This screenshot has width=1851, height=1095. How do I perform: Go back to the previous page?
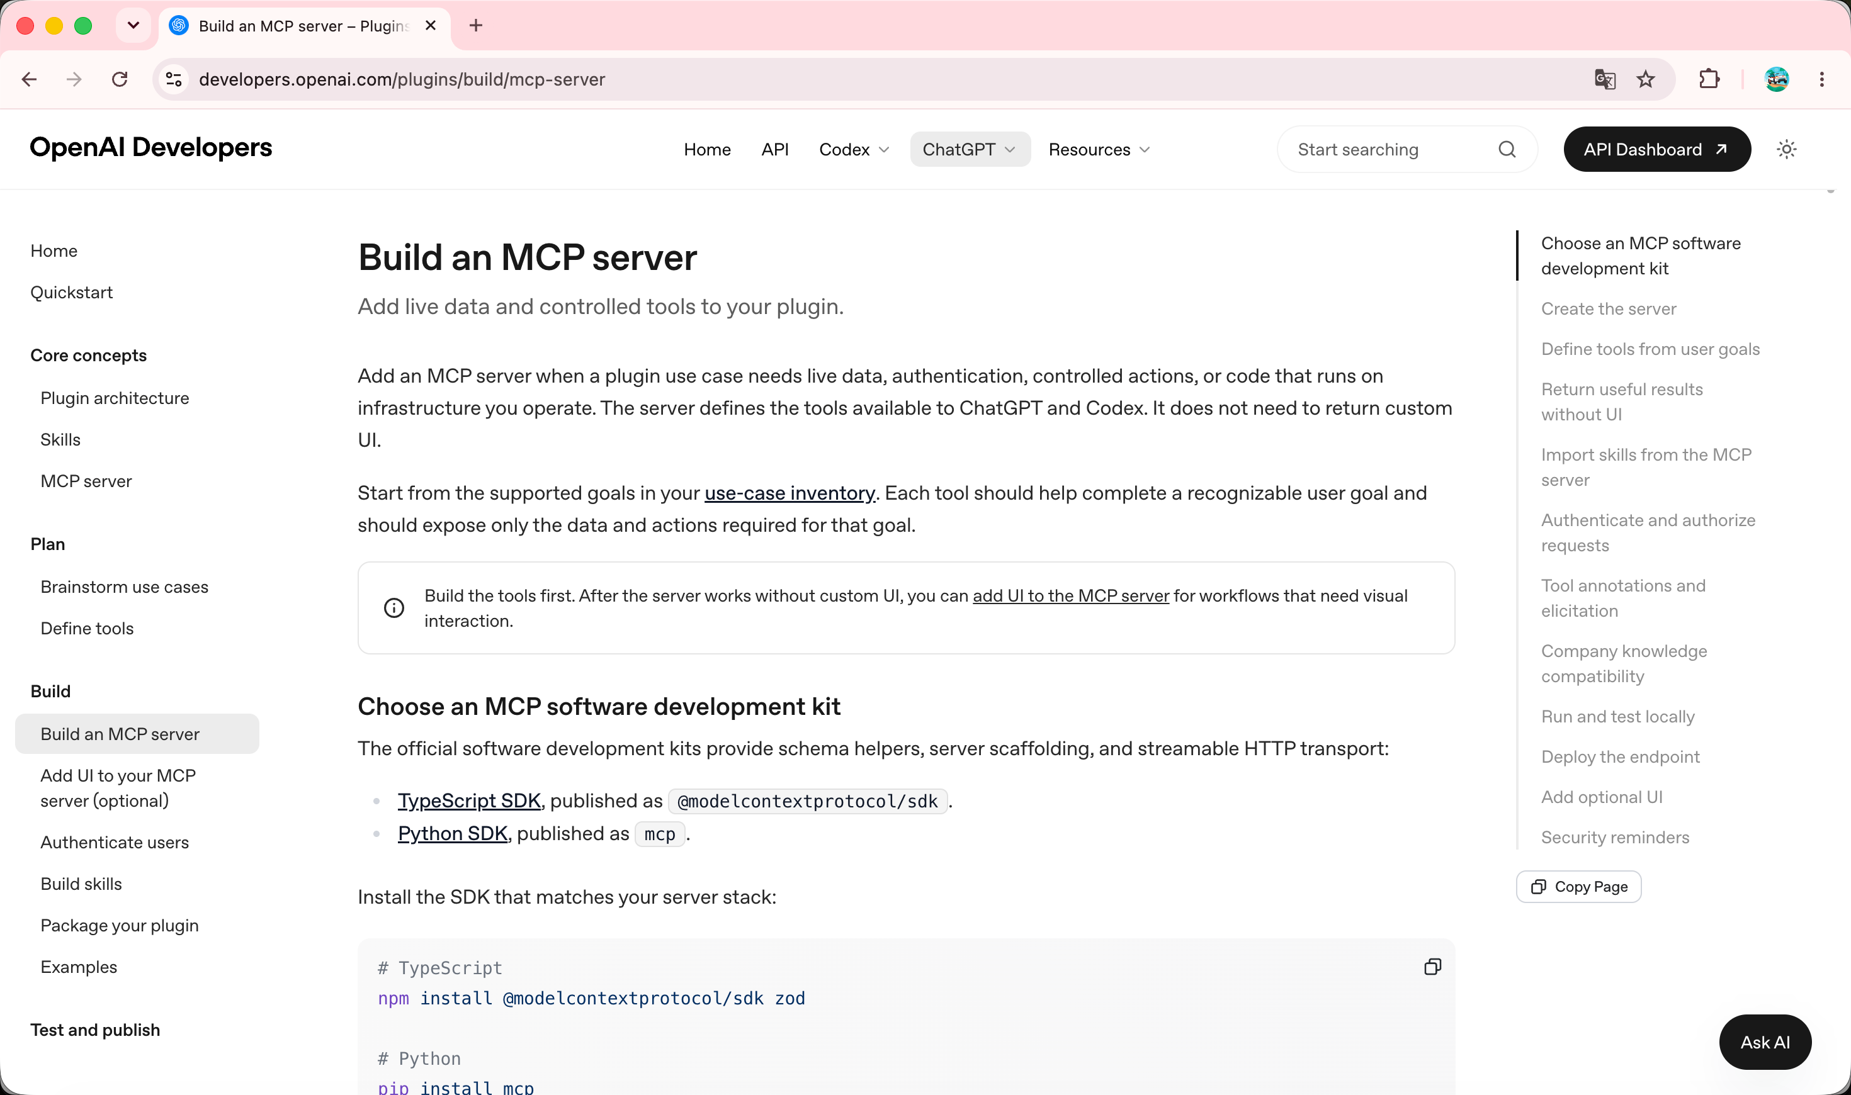click(30, 79)
